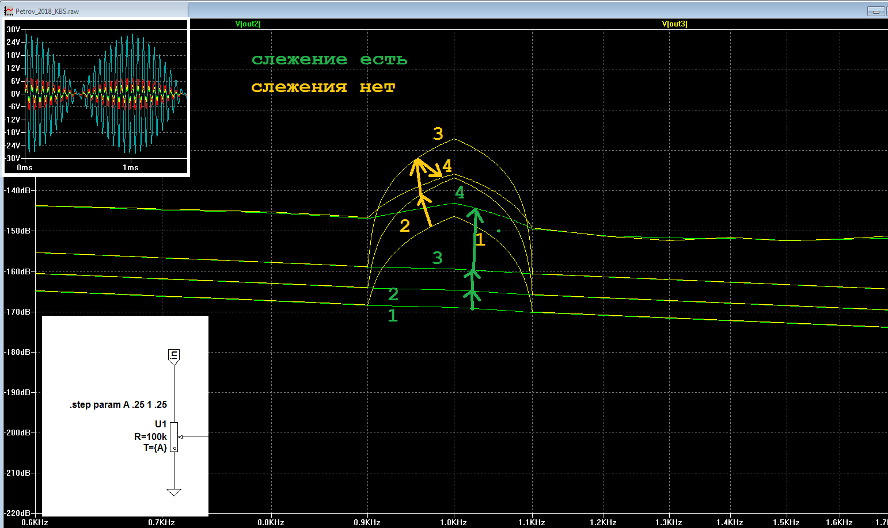Viewport: 888px width, 528px height.
Task: Click the R=100k component value
Action: pos(150,437)
